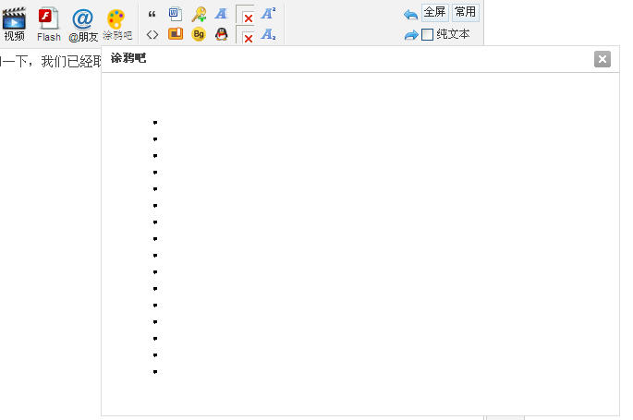Click the 常用 common tools button
The height and width of the screenshot is (420, 633).
pyautogui.click(x=465, y=12)
